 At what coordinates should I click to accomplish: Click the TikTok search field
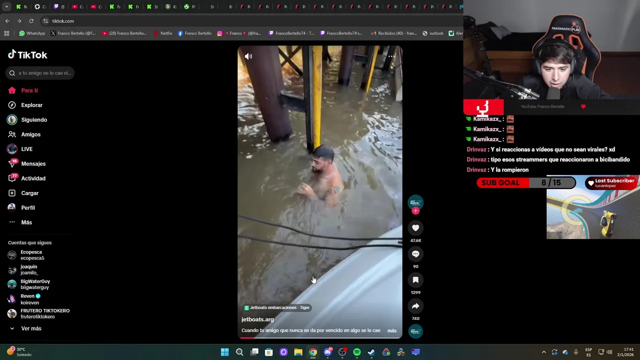(40, 73)
